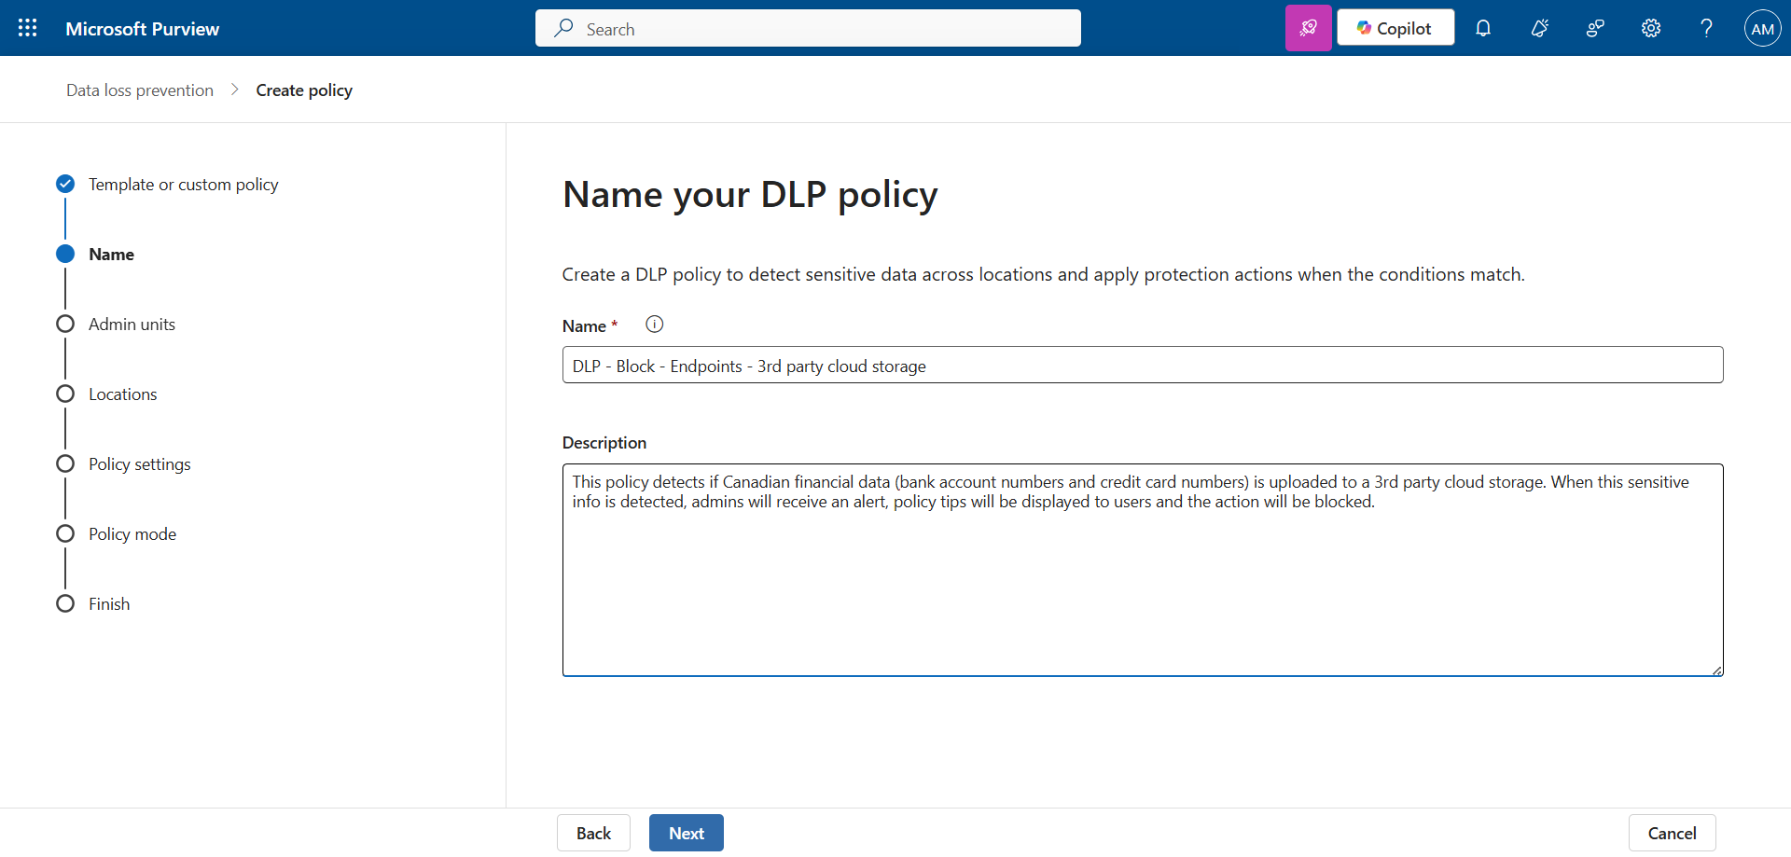The height and width of the screenshot is (857, 1791).
Task: Click the Search box in header
Action: point(808,29)
